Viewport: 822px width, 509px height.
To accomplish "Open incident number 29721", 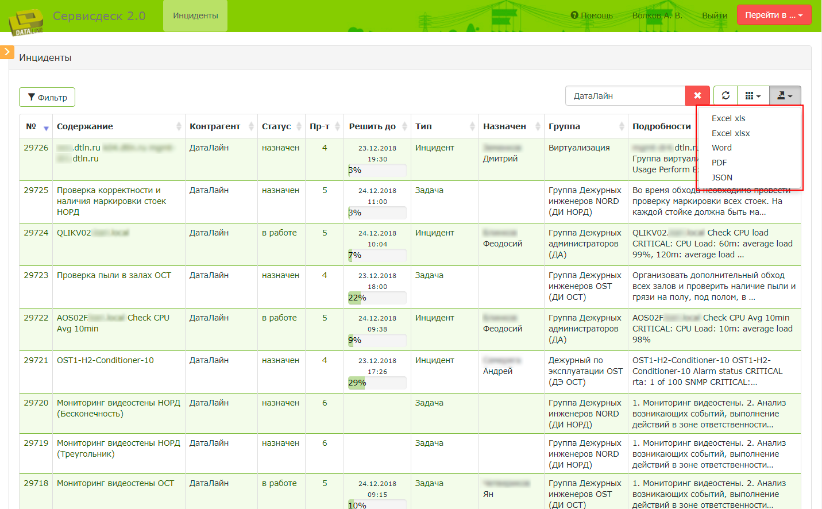I will pos(36,360).
